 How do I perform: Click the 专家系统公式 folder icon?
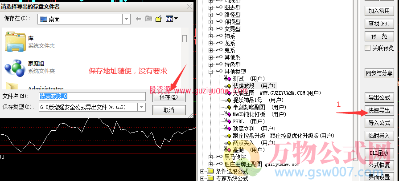pos(210,178)
